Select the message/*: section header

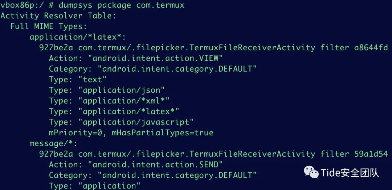click(x=51, y=143)
